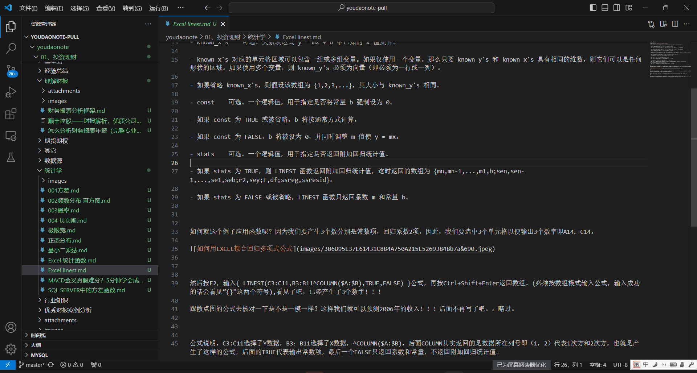The image size is (697, 373).
Task: Open the Extensions view
Action: [x=11, y=114]
